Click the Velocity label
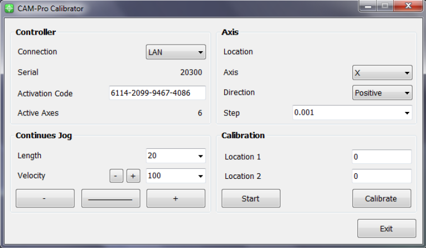 32,176
